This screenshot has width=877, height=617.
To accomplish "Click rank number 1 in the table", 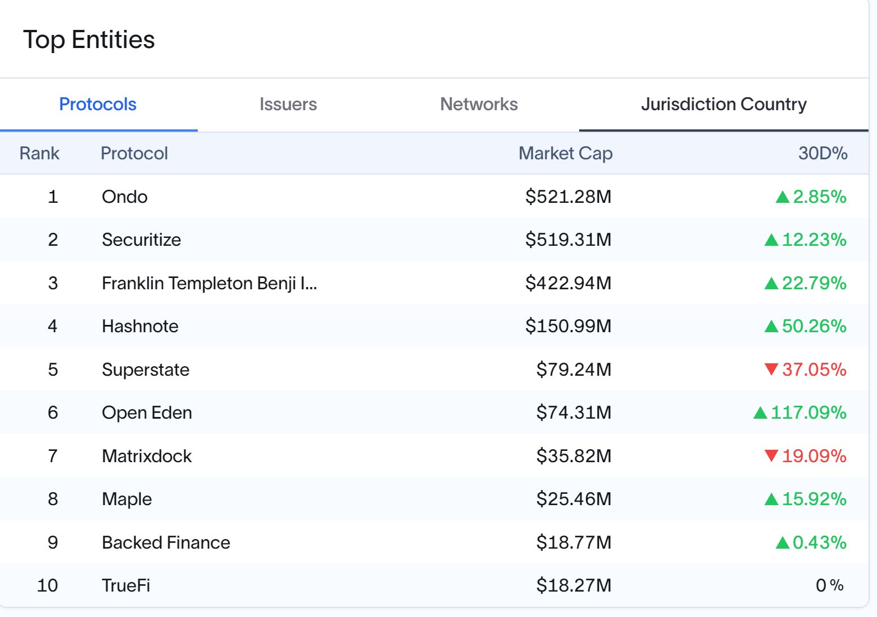I will coord(53,197).
